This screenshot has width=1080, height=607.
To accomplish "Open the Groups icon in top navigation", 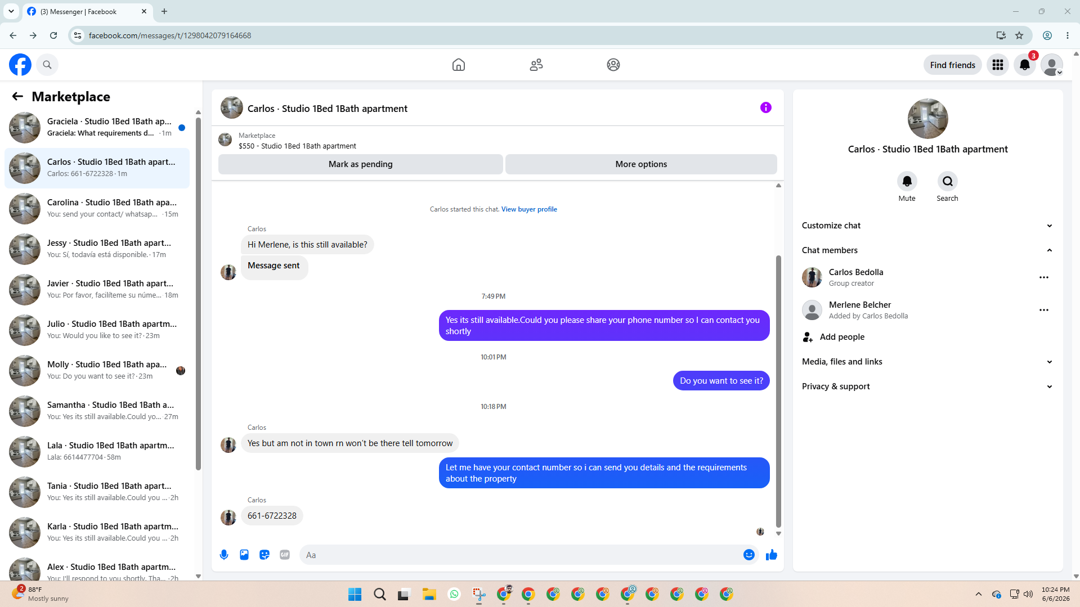I will point(613,65).
